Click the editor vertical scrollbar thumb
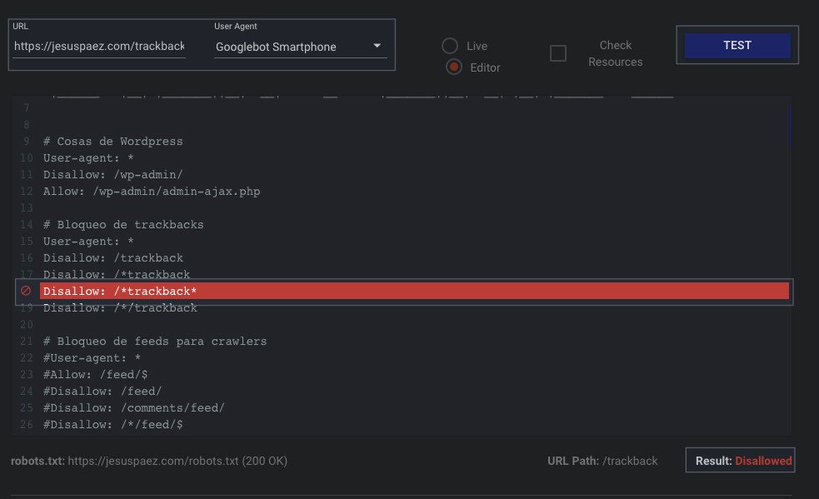 (x=791, y=127)
